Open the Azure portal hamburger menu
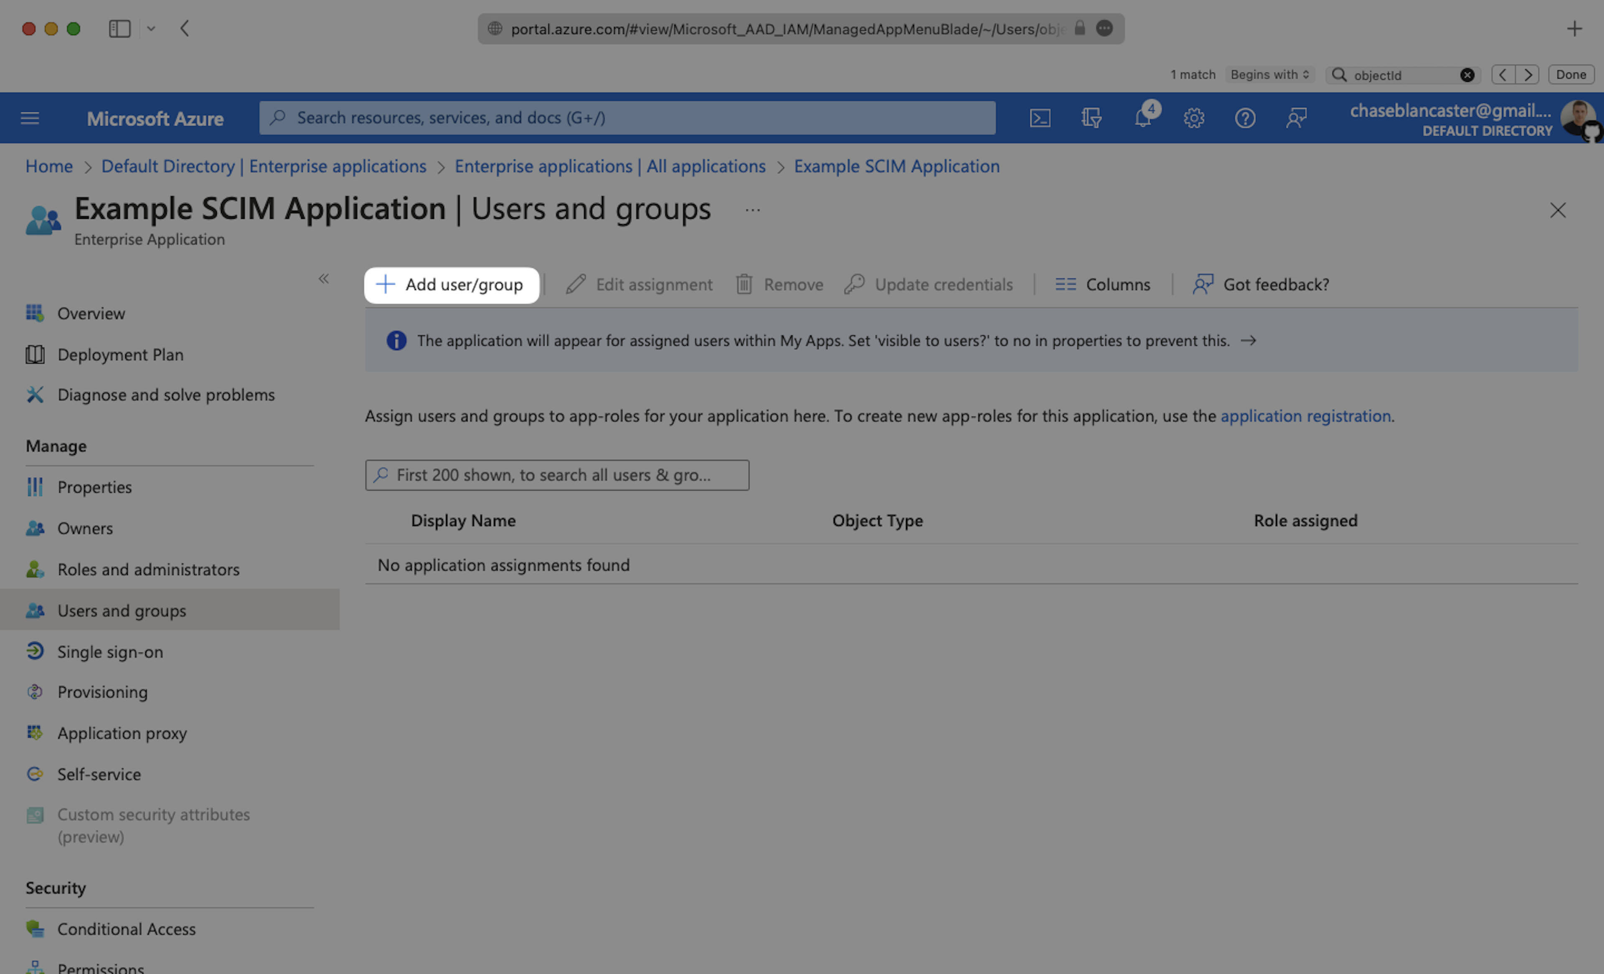Viewport: 1604px width, 974px height. (x=30, y=118)
